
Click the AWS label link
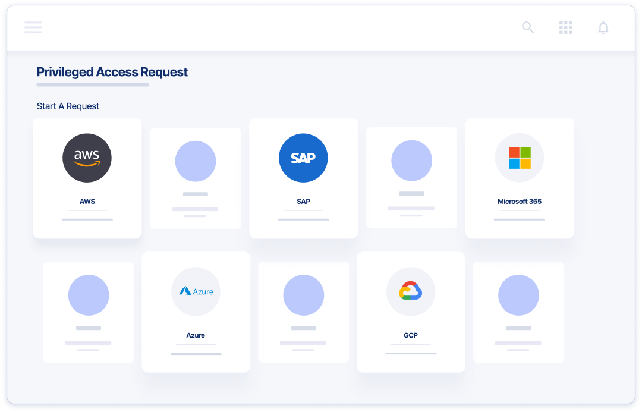pyautogui.click(x=87, y=201)
